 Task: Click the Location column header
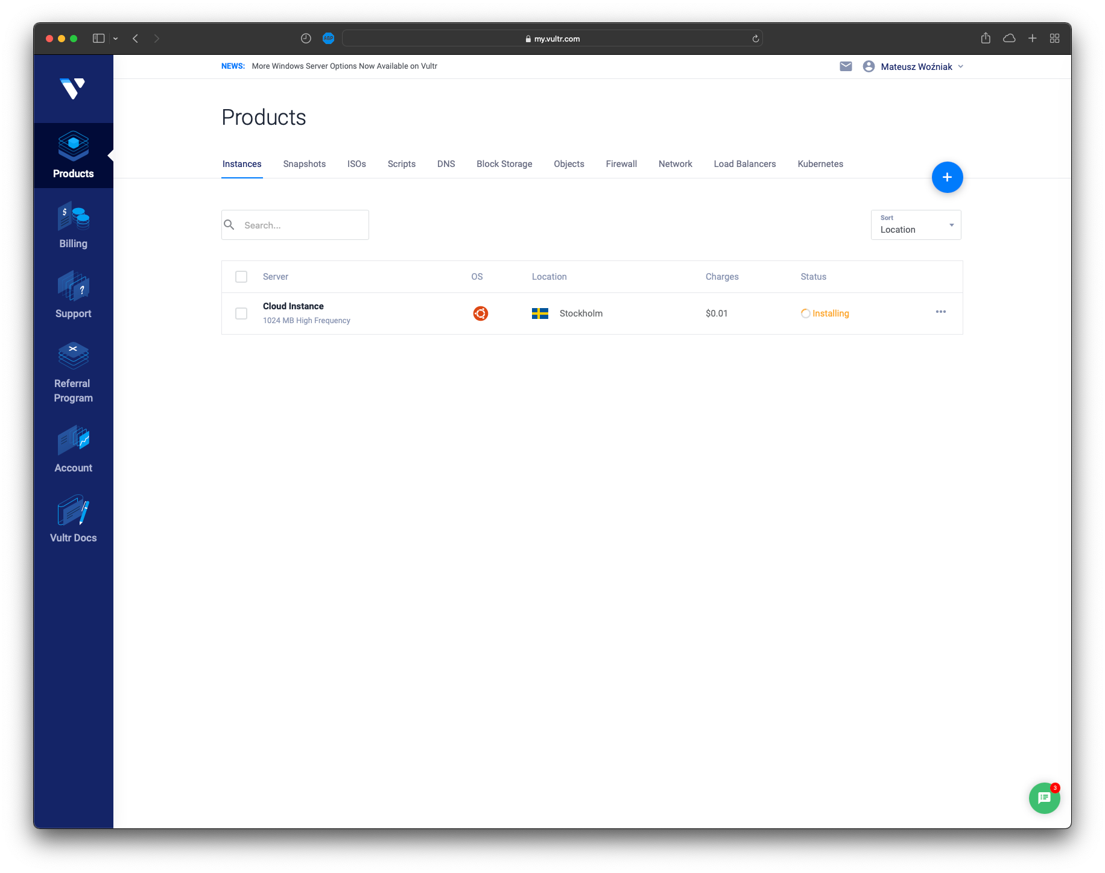point(549,277)
